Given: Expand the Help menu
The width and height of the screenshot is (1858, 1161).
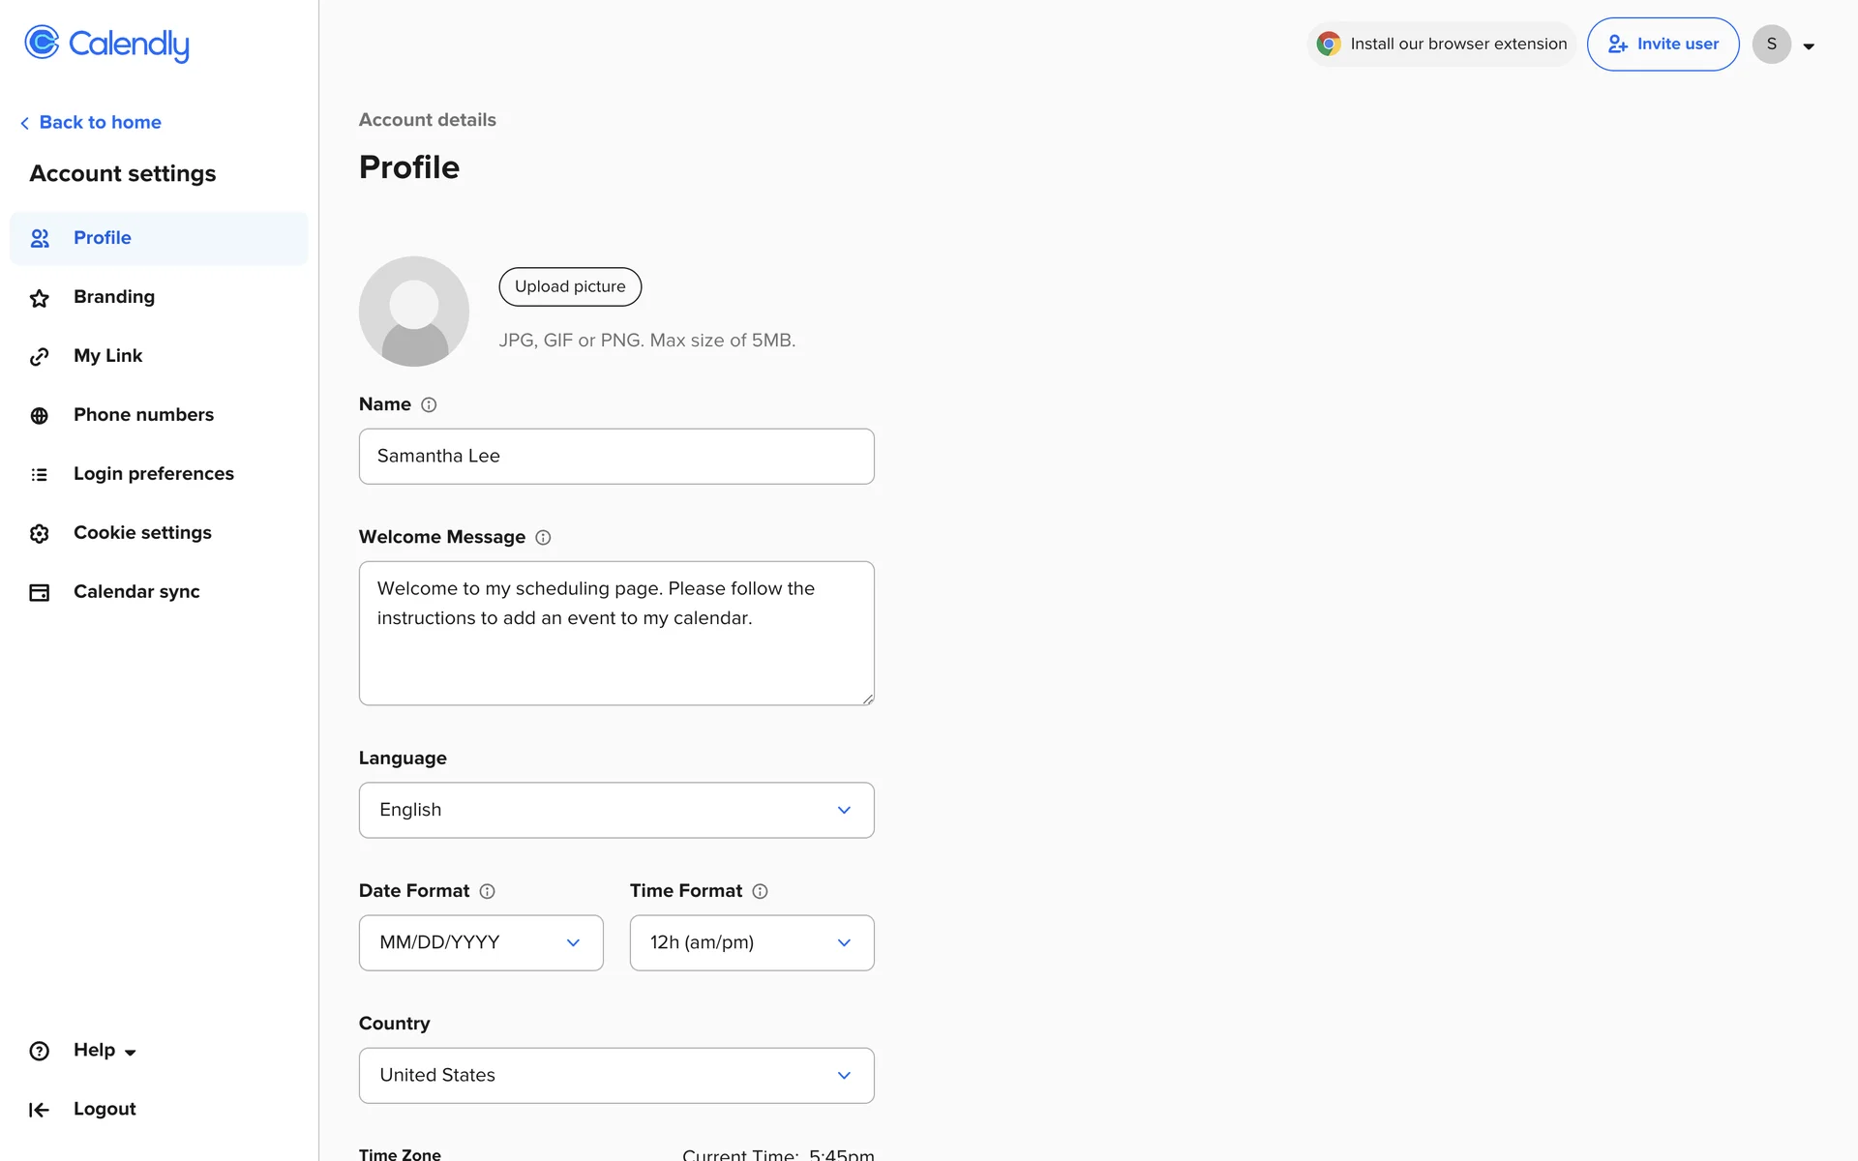Looking at the screenshot, I should tap(105, 1051).
